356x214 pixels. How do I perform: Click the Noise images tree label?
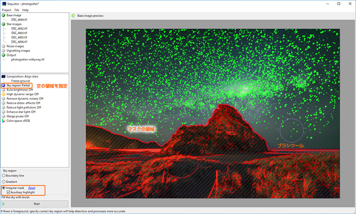[x=15, y=46]
